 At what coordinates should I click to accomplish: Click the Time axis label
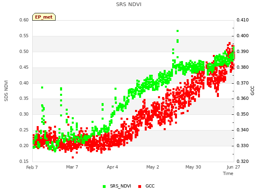click(228, 173)
